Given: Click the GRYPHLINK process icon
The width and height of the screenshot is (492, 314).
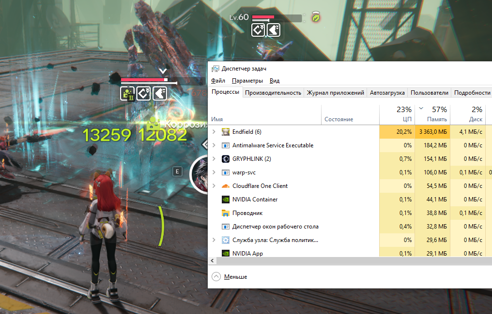Looking at the screenshot, I should [x=225, y=159].
